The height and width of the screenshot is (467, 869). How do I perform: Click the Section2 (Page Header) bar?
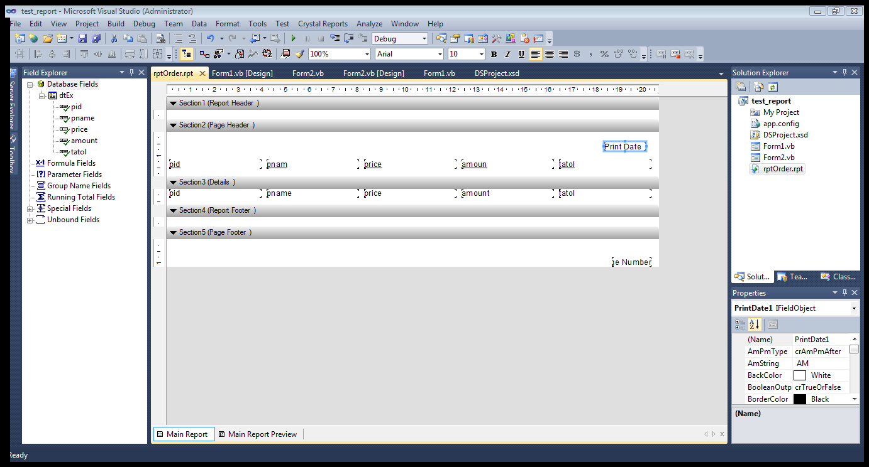click(412, 125)
